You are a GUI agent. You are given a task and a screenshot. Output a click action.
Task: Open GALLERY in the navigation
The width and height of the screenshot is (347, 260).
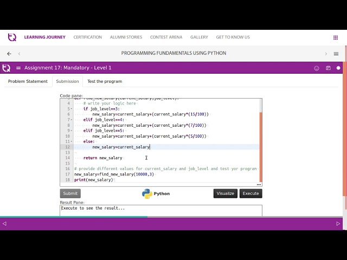[x=199, y=37]
